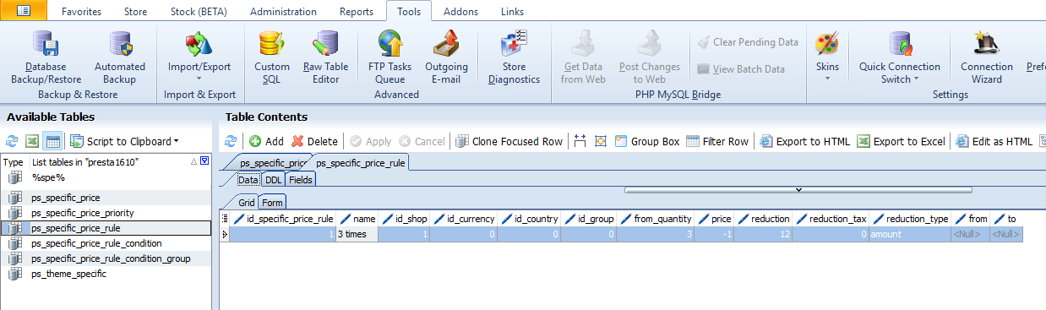Refresh the Available Tables list

coord(12,142)
